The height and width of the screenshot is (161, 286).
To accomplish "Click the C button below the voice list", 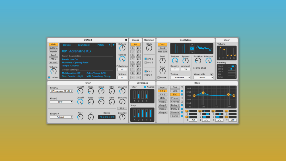I will (133, 78).
